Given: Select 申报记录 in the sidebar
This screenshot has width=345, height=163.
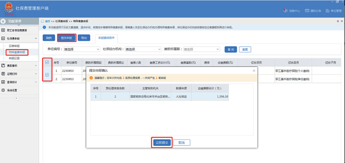Looking at the screenshot, I should [14, 58].
